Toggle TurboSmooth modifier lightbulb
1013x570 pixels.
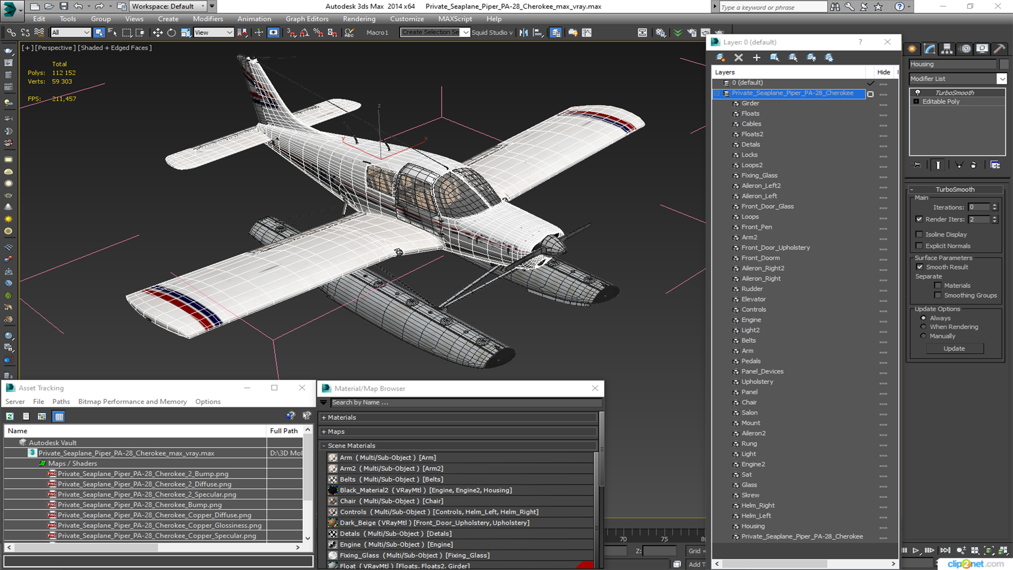tap(918, 92)
